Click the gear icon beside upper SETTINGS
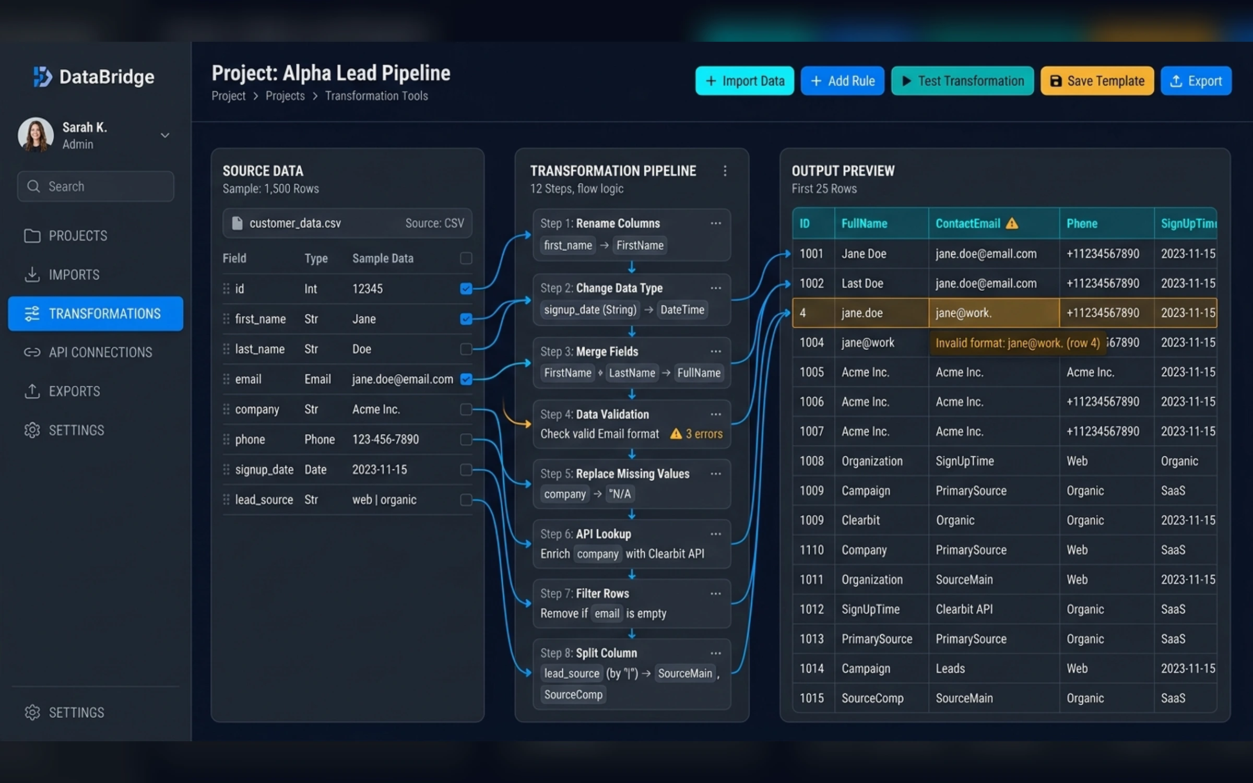Viewport: 1253px width, 783px height. pos(32,430)
